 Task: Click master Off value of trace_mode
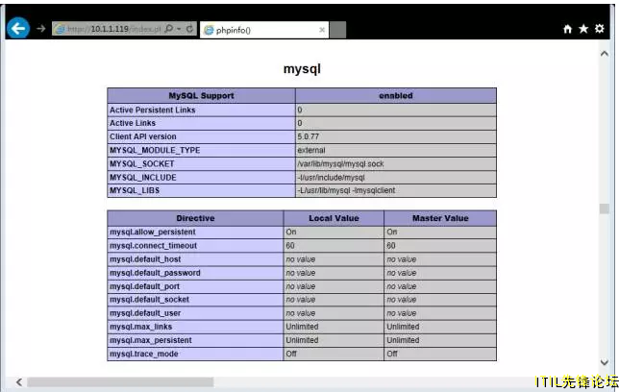[392, 354]
